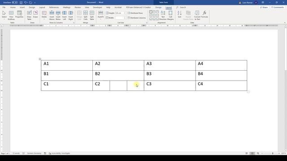Align cell text top left

click(x=151, y=12)
